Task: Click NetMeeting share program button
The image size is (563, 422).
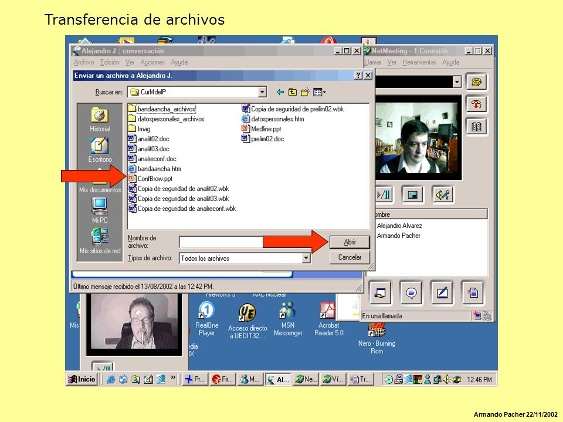Action: coord(380,293)
